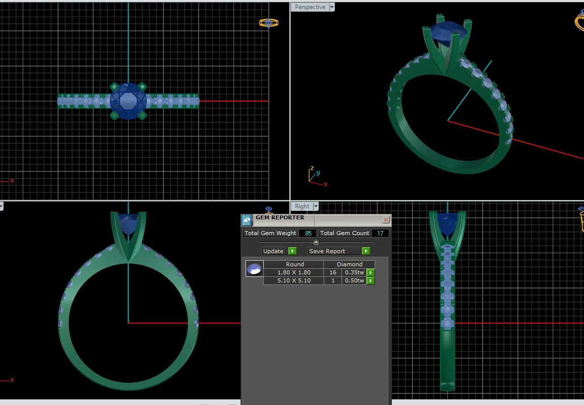Viewport: 584px width, 405px height.
Task: Close the Gem Reporter panel
Action: 386,220
